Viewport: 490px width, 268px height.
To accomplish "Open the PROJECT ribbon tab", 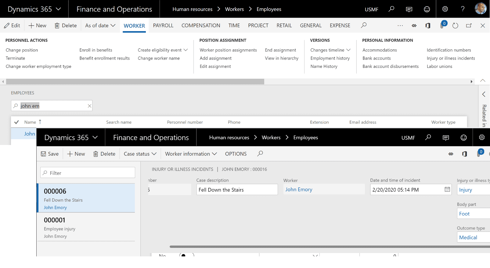I will coord(258,26).
